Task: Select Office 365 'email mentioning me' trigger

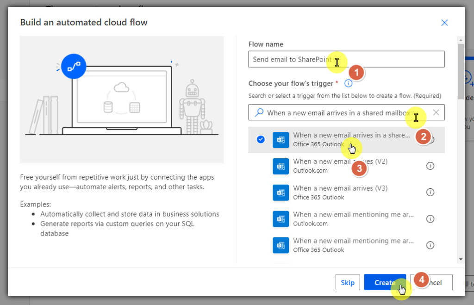Action: click(346, 245)
